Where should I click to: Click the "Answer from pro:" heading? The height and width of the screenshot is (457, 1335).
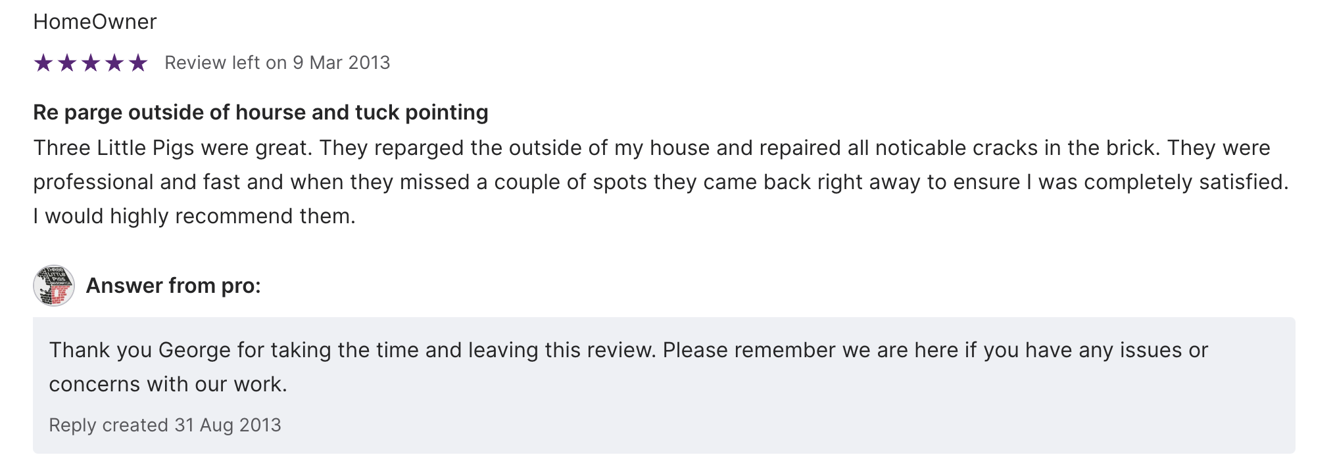pos(174,286)
